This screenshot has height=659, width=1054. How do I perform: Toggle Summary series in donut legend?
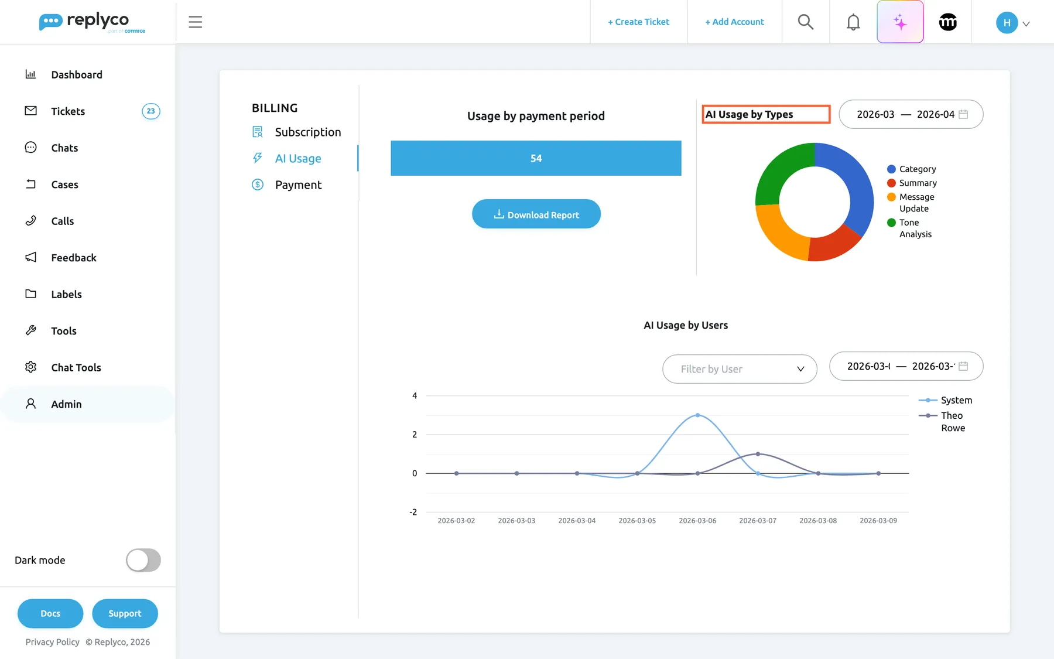[912, 183]
